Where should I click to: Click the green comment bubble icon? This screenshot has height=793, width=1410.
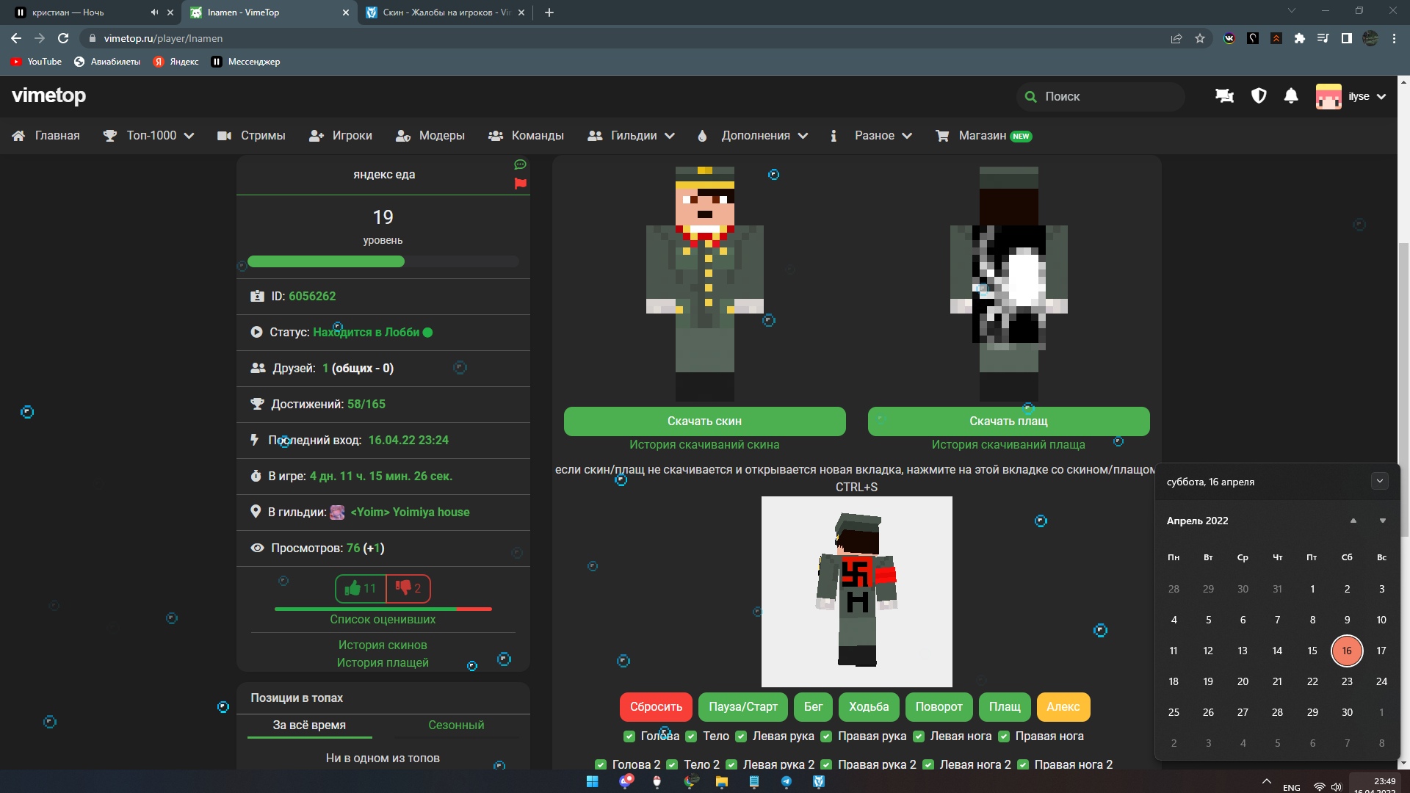coord(521,164)
